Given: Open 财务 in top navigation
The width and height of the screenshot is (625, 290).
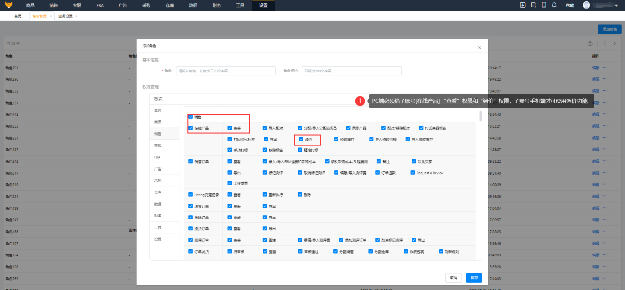Looking at the screenshot, I should pos(217,5).
